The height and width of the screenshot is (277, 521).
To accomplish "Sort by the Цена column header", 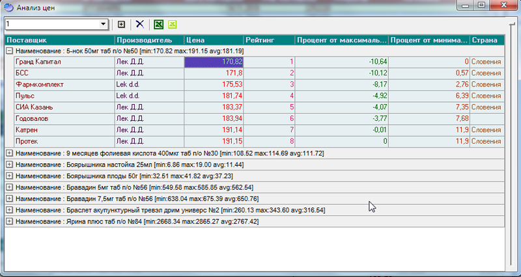I will tap(214, 40).
